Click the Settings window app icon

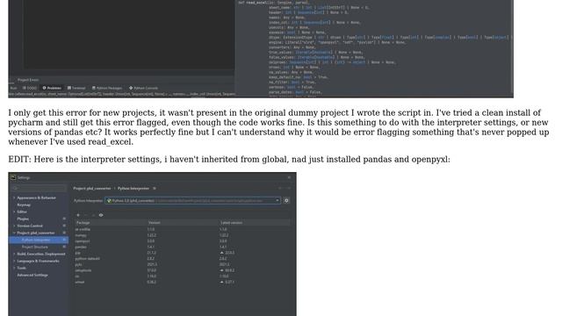click(13, 177)
